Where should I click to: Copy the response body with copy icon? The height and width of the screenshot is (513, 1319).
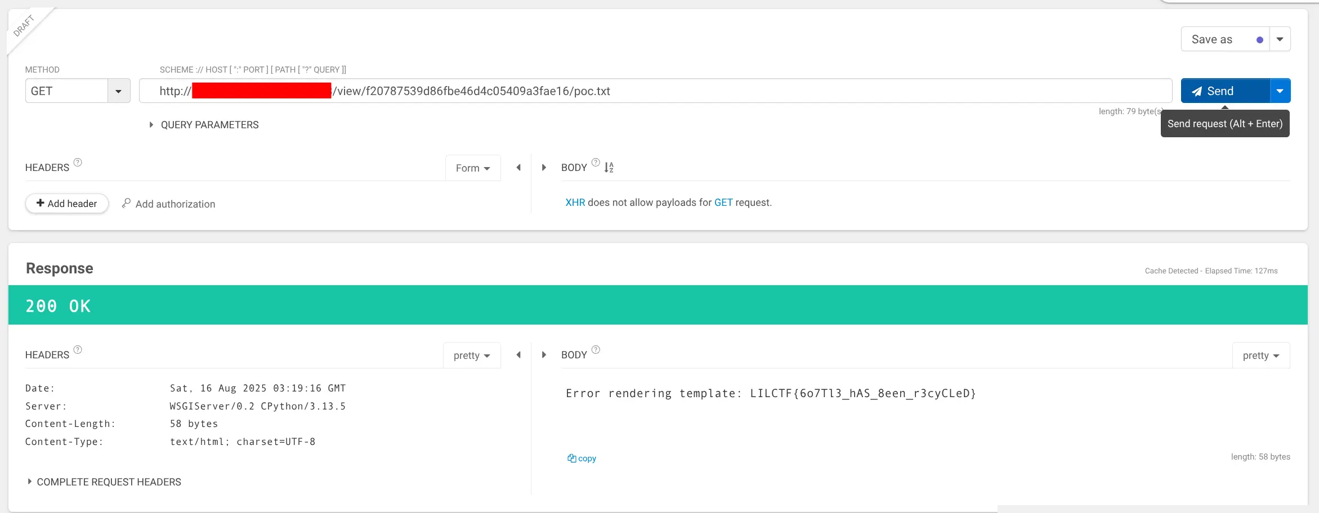pyautogui.click(x=582, y=458)
